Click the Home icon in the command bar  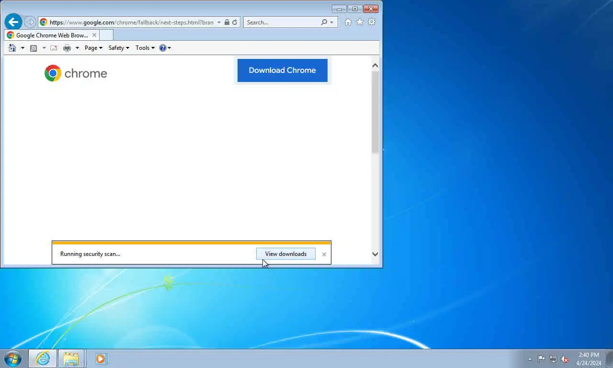tap(12, 48)
